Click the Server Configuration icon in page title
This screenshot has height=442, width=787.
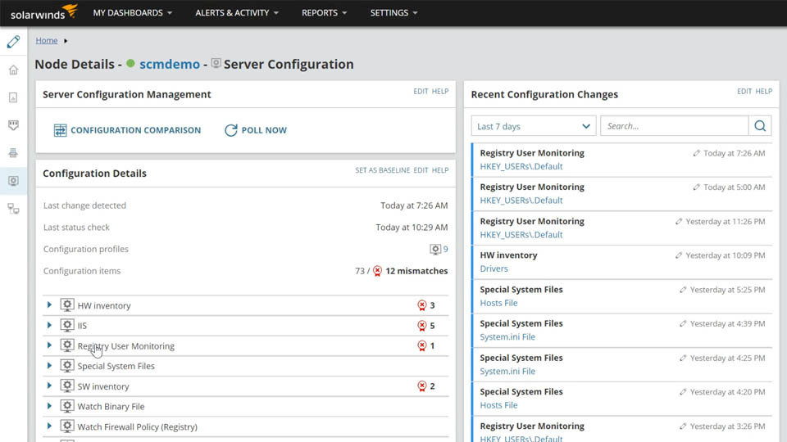point(216,63)
